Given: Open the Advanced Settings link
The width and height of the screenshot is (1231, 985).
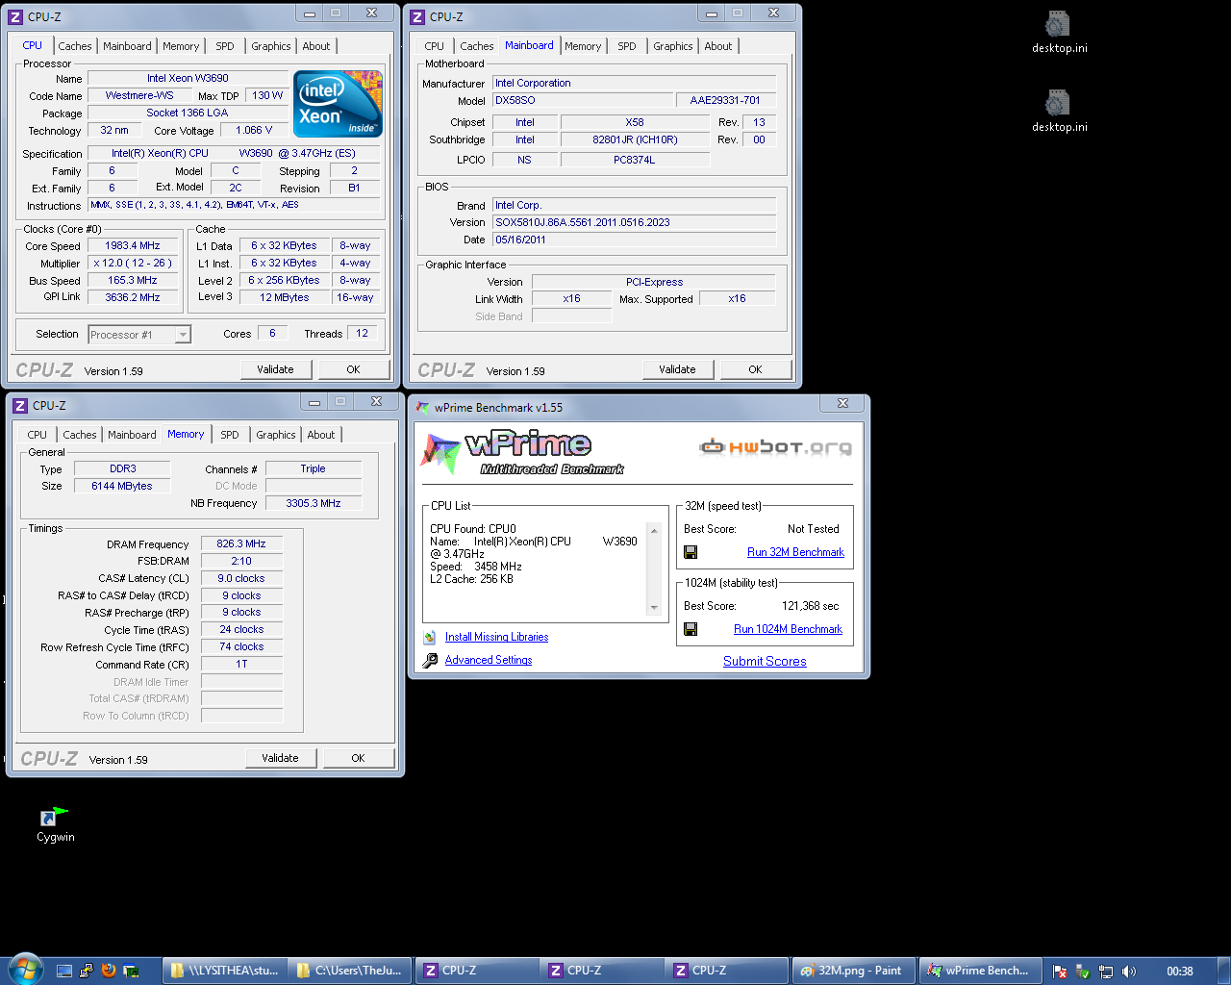Looking at the screenshot, I should point(489,660).
